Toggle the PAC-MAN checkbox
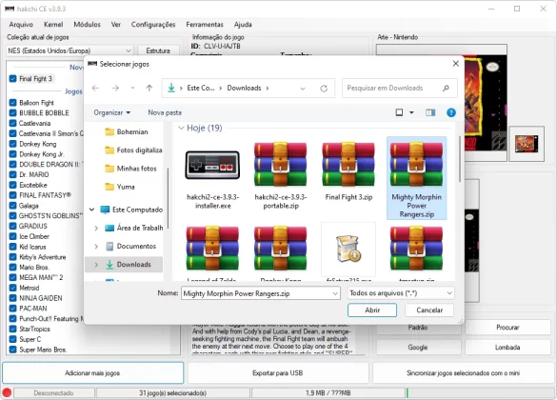The height and width of the screenshot is (400, 557). pyautogui.click(x=12, y=309)
